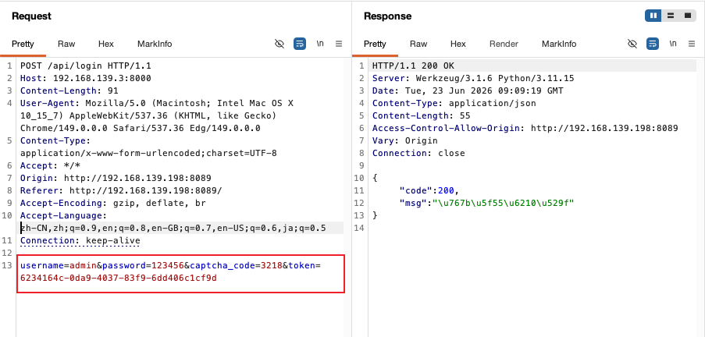The width and height of the screenshot is (705, 337).
Task: Hide non-printable characters in Request panel
Action: click(x=280, y=44)
